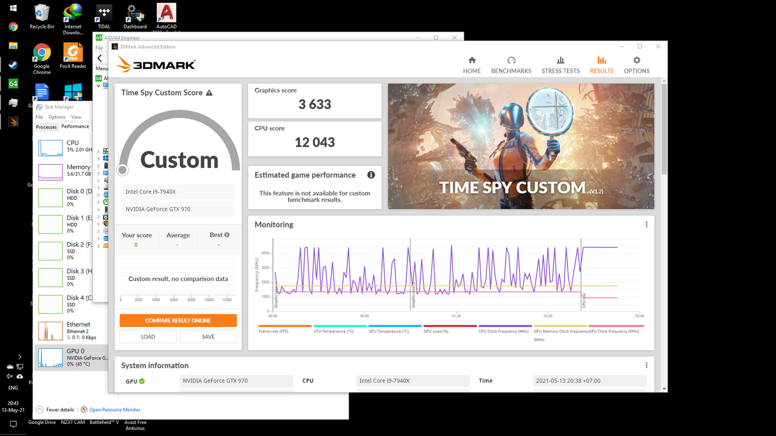Click the info icon next to Best
The width and height of the screenshot is (776, 436).
click(x=227, y=235)
